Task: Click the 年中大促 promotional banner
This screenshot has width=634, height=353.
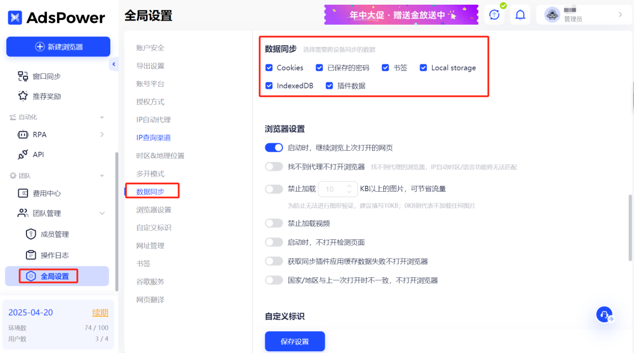Action: click(401, 14)
